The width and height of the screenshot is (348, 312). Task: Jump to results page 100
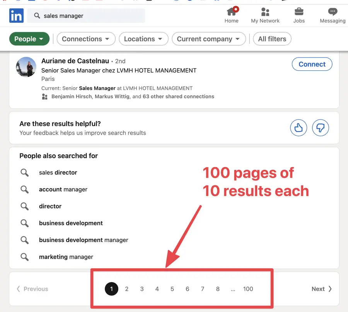click(x=248, y=289)
